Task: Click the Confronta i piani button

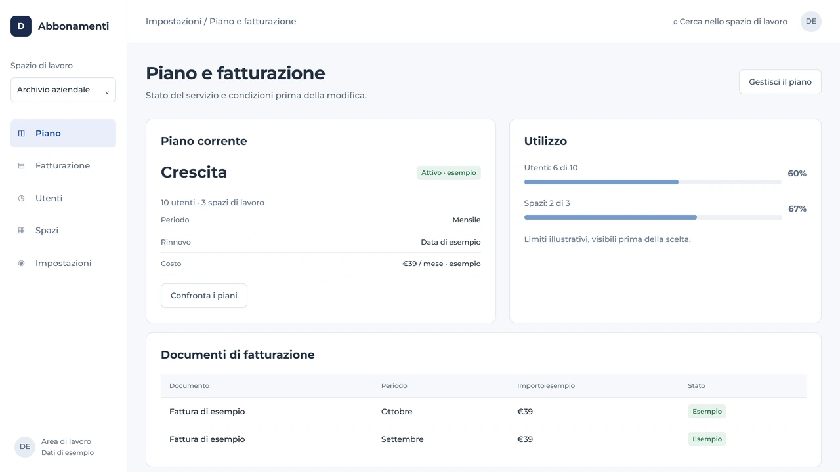Action: (204, 296)
